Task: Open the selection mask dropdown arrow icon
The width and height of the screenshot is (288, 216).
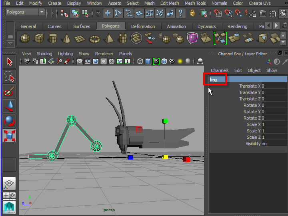Action: [x=98, y=13]
